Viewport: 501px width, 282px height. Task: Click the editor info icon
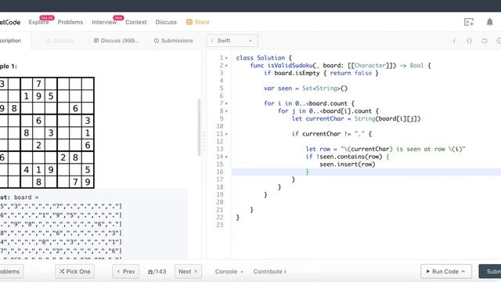pos(454,41)
